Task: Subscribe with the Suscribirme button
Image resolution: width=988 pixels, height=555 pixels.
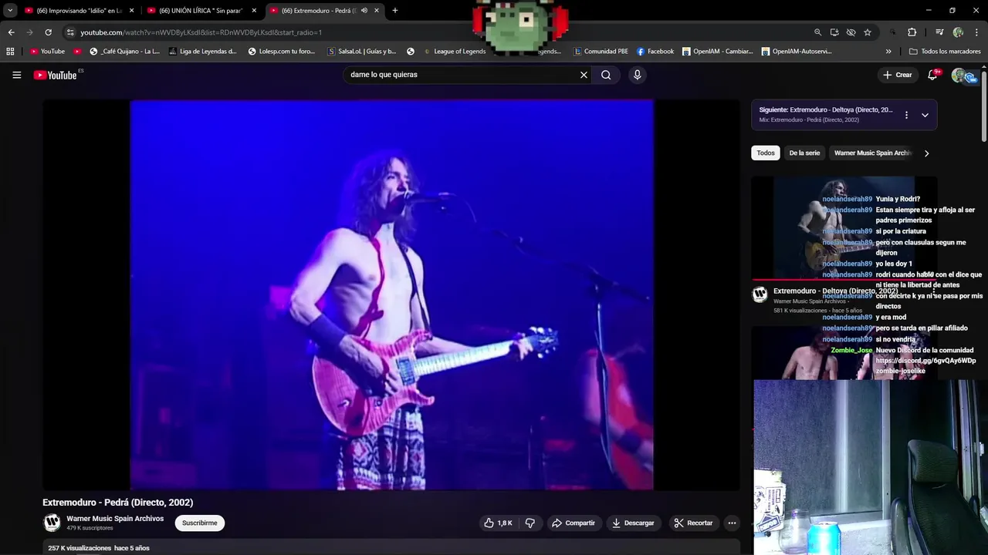Action: (199, 523)
